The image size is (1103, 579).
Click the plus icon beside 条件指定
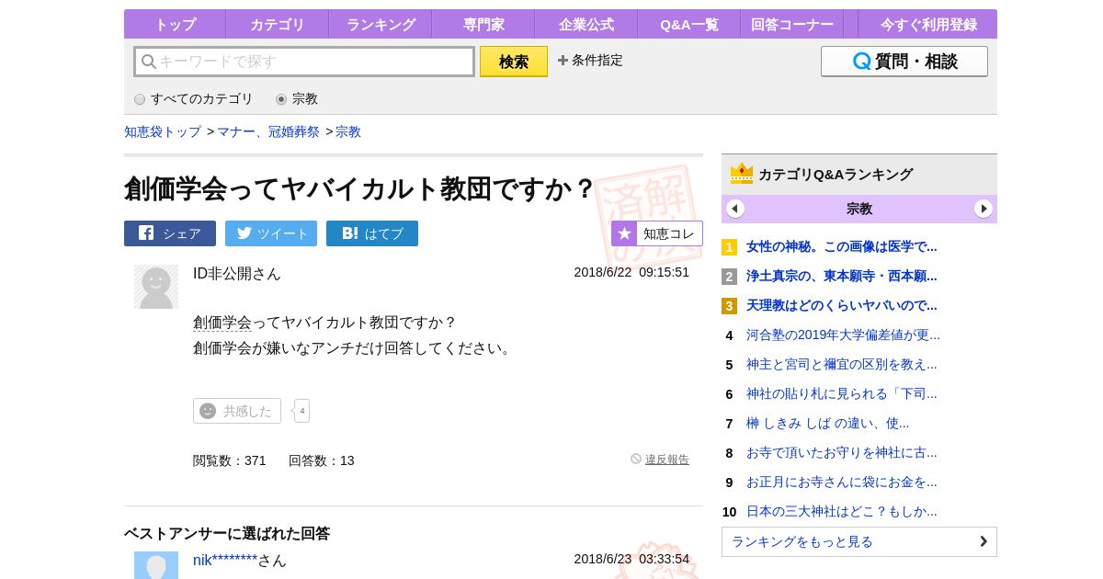click(x=563, y=61)
